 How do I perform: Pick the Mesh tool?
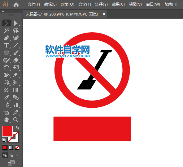click(7, 90)
